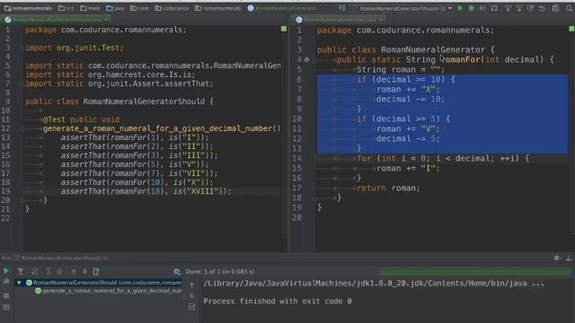Image resolution: width=575 pixels, height=323 pixels.
Task: Fold the romanFor method at line 4
Action: (x=314, y=60)
